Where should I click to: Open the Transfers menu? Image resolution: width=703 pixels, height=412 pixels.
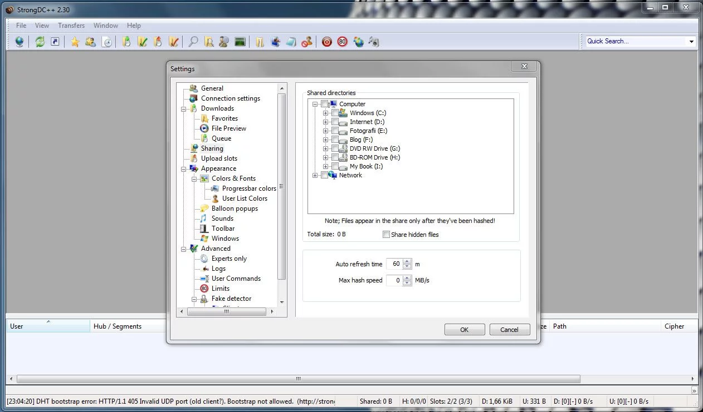tap(71, 26)
